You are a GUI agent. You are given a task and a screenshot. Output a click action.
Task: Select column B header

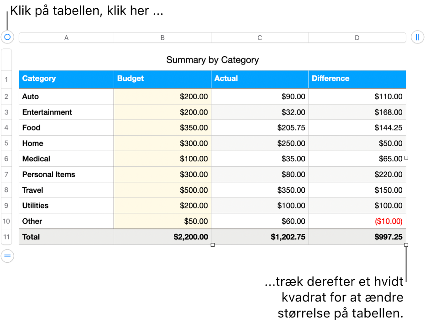pos(163,38)
